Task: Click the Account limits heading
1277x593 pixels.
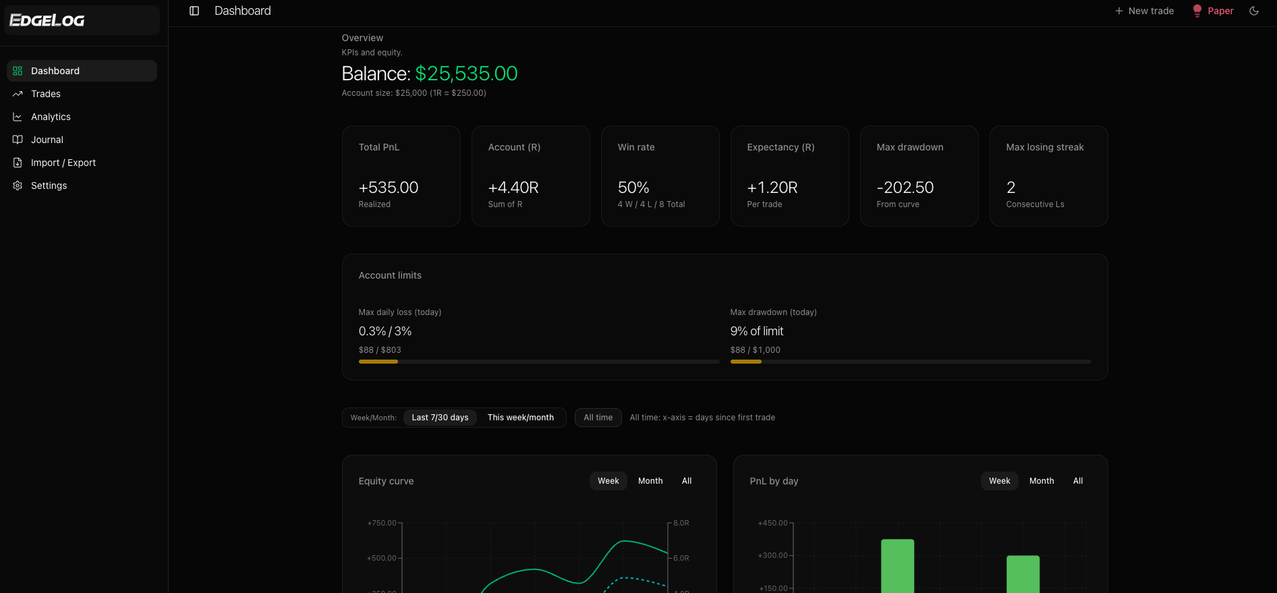Action: [x=390, y=275]
